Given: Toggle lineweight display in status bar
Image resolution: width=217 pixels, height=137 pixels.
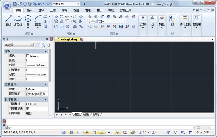Looking at the screenshot, I should 110,133.
